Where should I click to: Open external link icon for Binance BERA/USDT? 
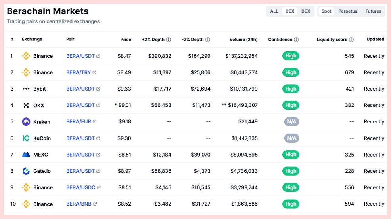coord(98,56)
